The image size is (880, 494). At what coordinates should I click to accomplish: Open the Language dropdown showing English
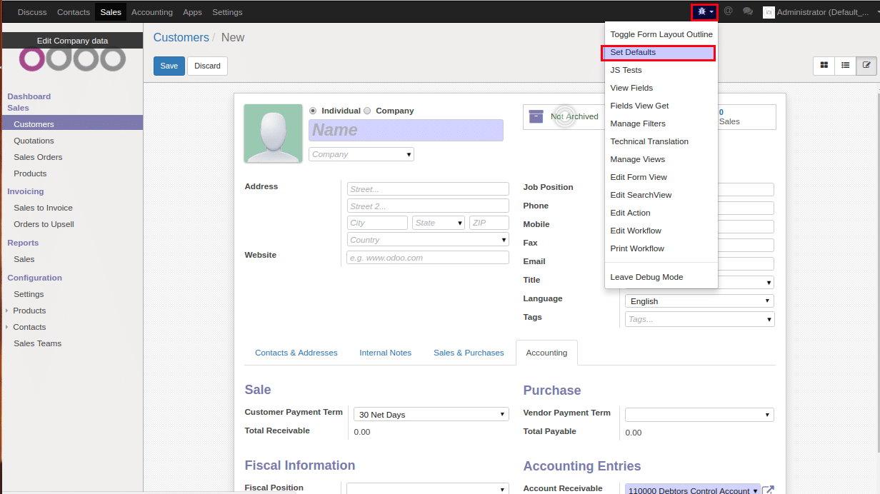pyautogui.click(x=699, y=301)
